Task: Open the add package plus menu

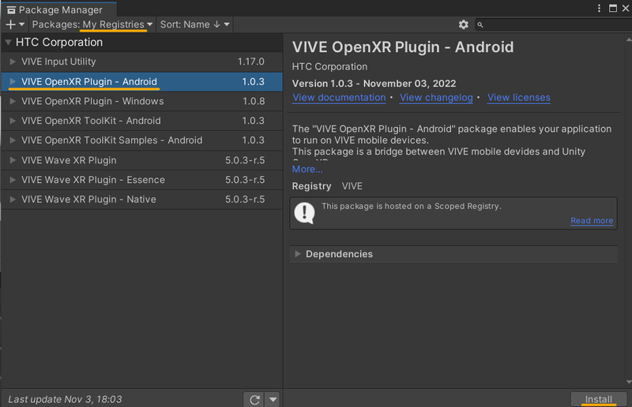Action: point(15,24)
